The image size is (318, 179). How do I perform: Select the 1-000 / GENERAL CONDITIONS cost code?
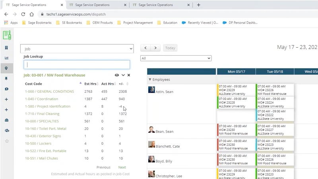pos(49,91)
